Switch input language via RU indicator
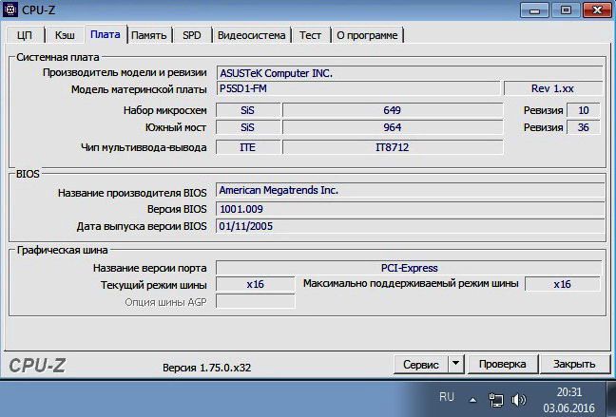Viewport: 616px width, 417px height. 446,397
